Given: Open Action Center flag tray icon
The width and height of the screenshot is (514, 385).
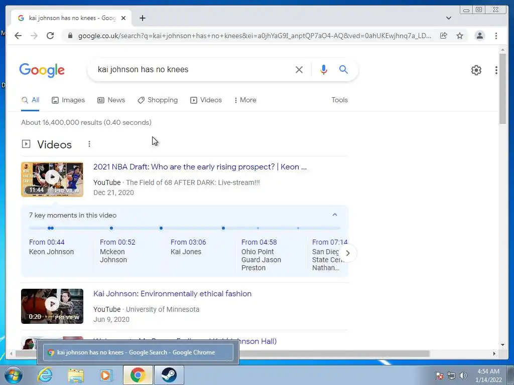Looking at the screenshot, I should [439, 375].
